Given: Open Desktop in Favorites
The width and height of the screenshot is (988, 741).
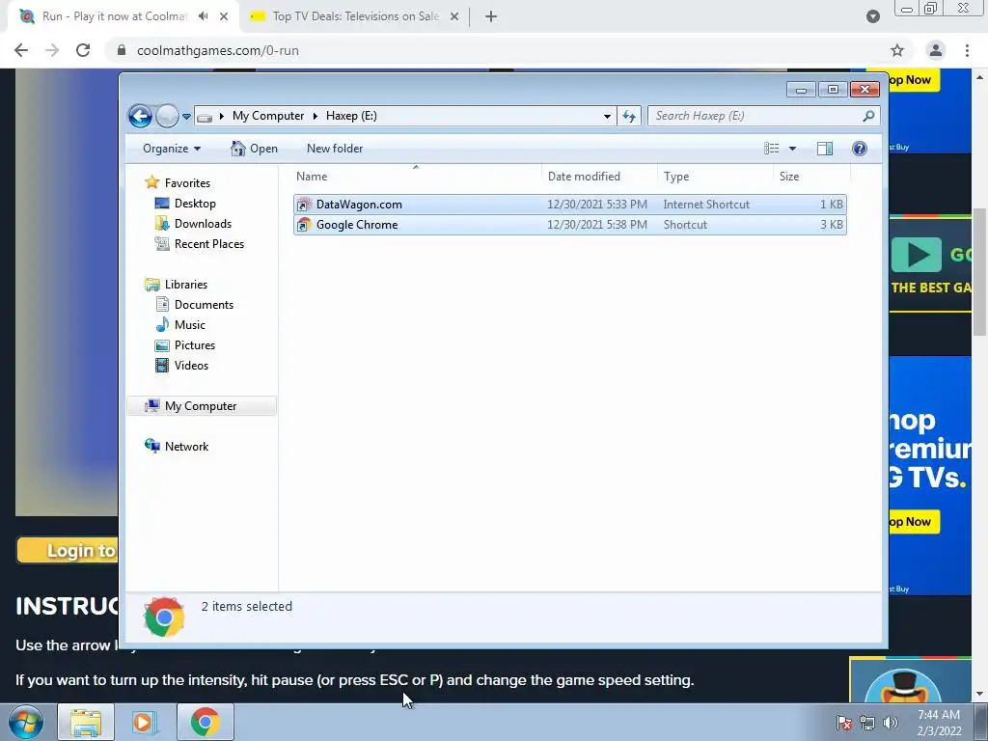Looking at the screenshot, I should pyautogui.click(x=195, y=204).
